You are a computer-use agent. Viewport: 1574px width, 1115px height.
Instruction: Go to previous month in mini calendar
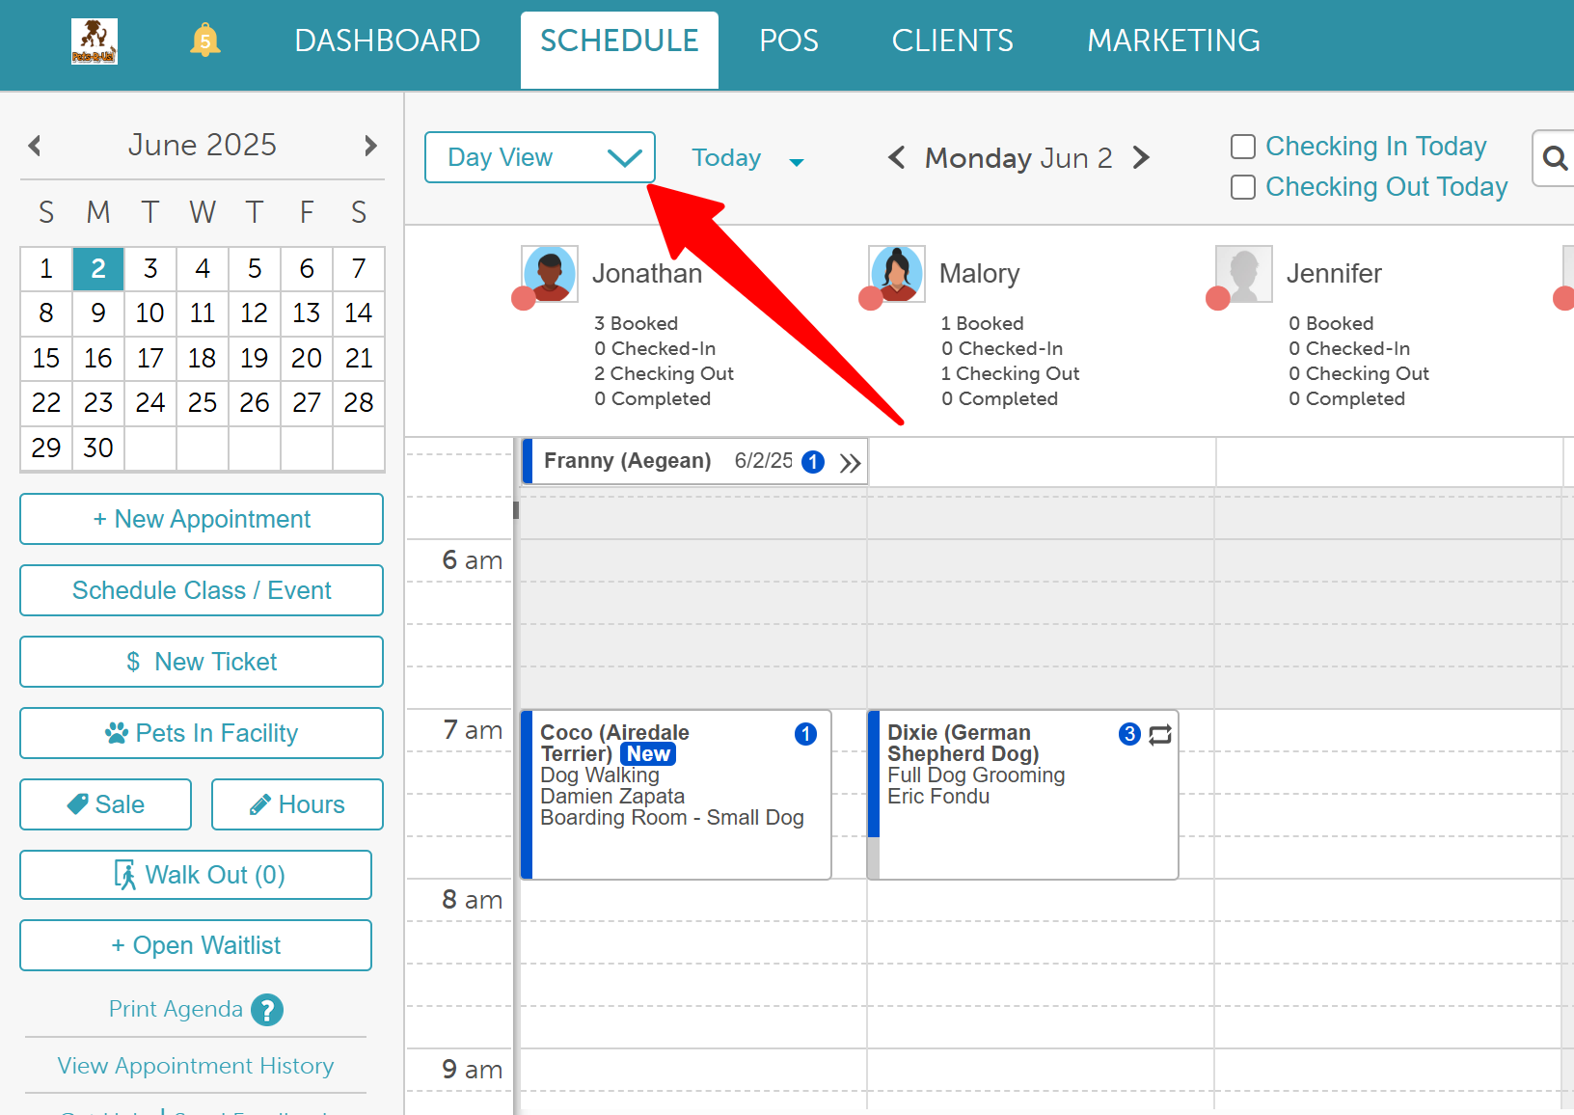coord(35,146)
